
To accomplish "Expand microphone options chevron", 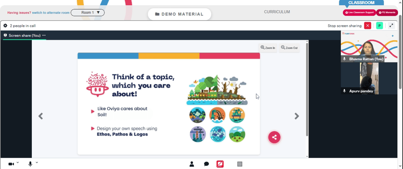I will click(37, 162).
